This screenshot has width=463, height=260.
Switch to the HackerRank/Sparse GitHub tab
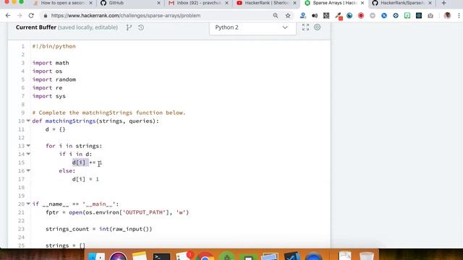coord(402,3)
